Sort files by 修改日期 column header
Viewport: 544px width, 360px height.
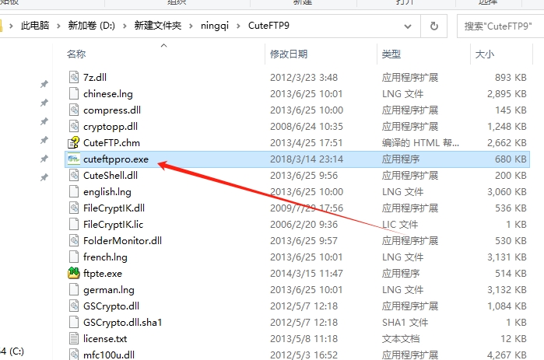pyautogui.click(x=289, y=54)
